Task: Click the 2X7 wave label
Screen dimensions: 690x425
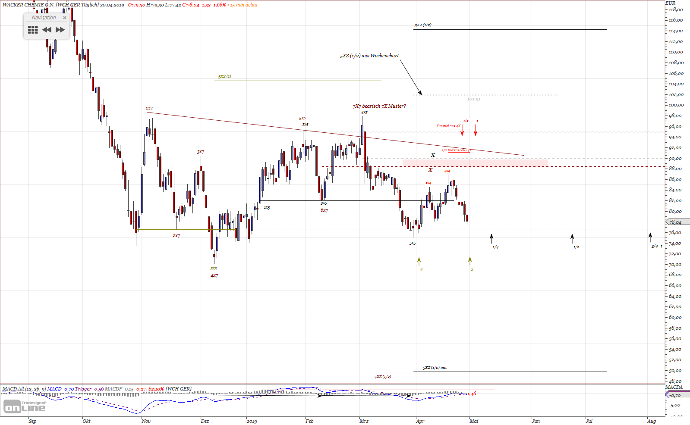Action: [x=176, y=236]
